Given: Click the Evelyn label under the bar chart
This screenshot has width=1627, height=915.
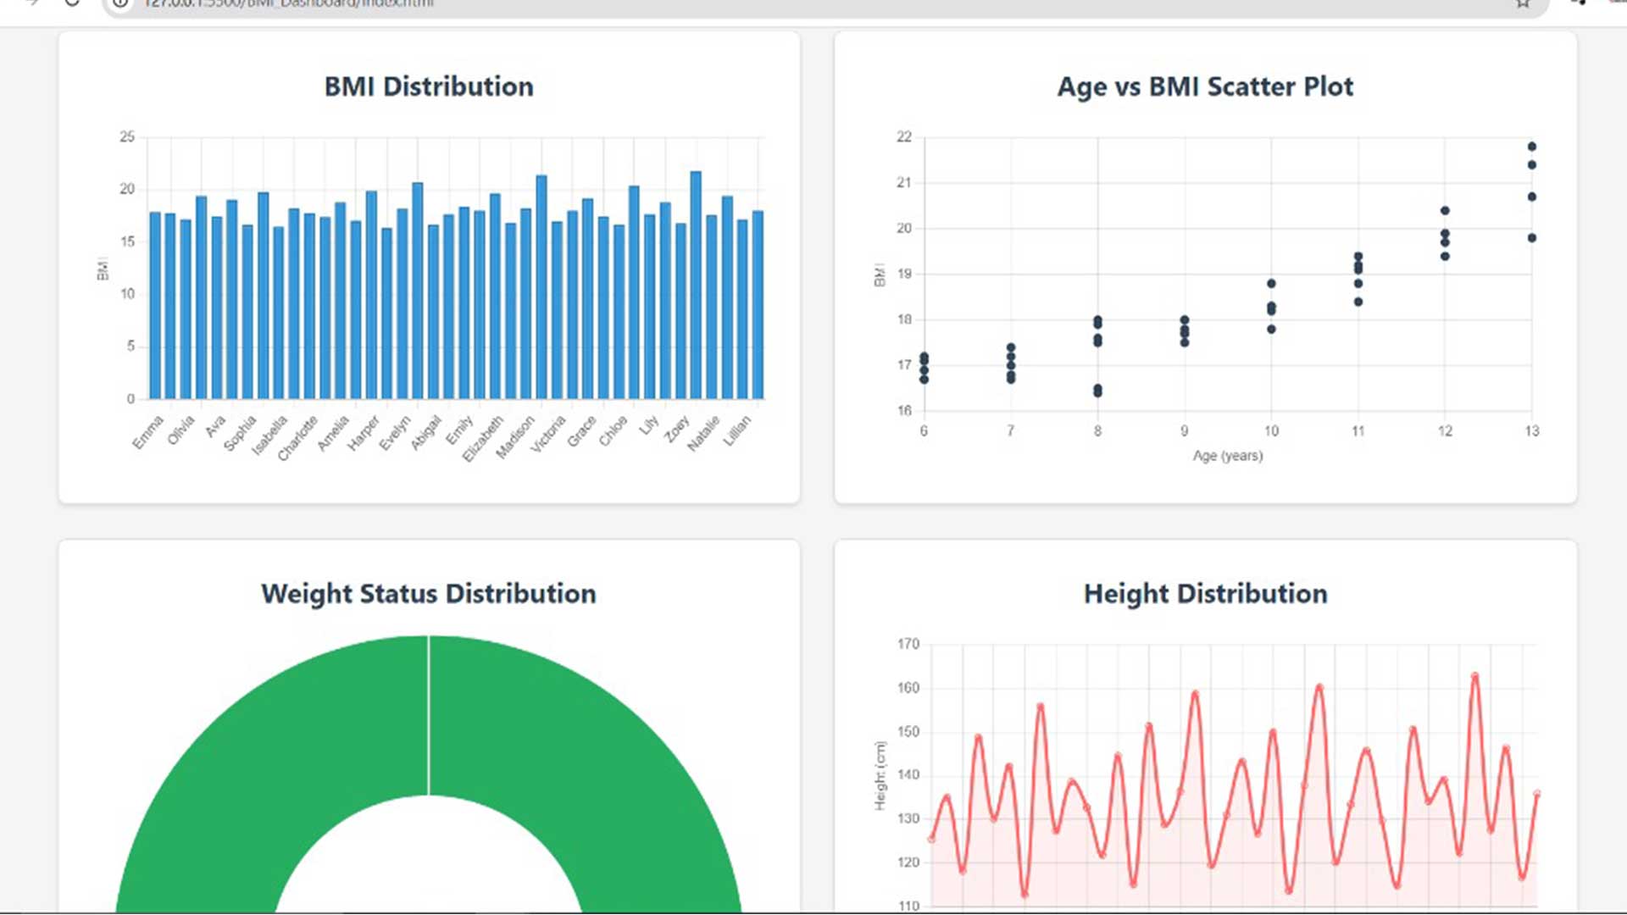Looking at the screenshot, I should pos(394,433).
